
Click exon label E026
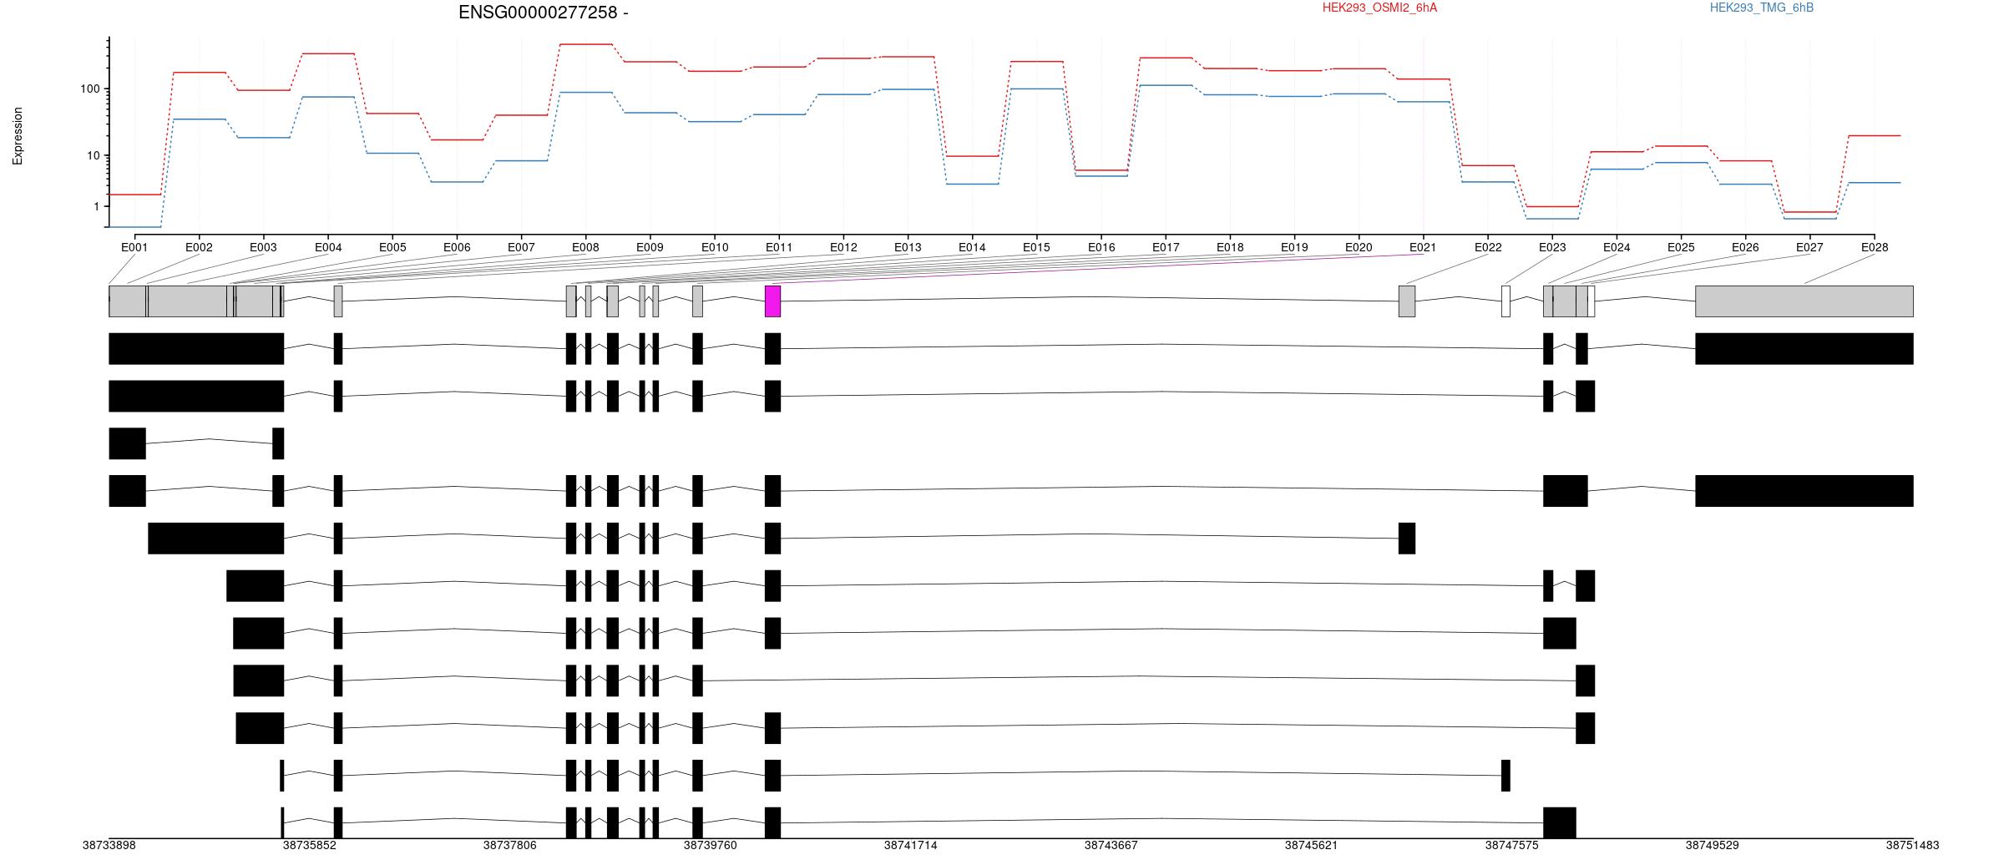point(1745,247)
